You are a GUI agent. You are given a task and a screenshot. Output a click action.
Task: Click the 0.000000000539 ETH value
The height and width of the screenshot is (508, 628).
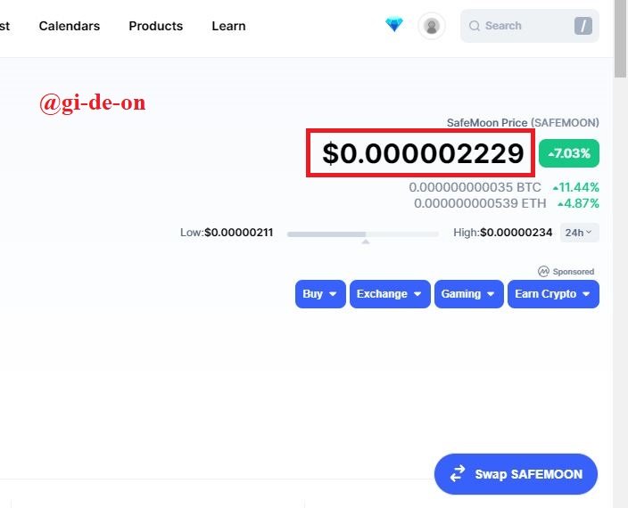(480, 203)
